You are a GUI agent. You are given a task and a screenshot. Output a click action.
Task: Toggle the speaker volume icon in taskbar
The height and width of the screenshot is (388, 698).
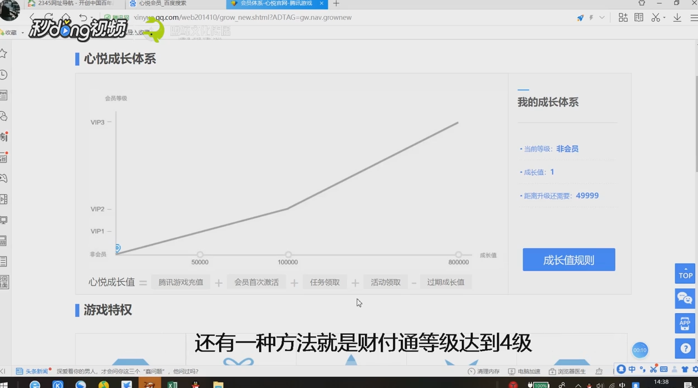(600, 384)
